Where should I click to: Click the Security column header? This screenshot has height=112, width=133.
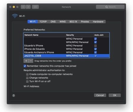click(x=79, y=35)
